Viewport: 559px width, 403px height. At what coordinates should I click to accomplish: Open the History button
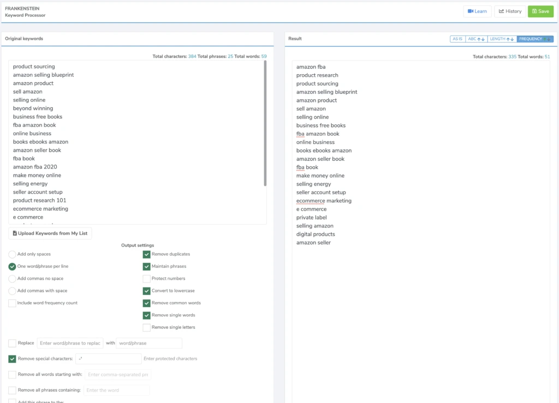click(510, 11)
